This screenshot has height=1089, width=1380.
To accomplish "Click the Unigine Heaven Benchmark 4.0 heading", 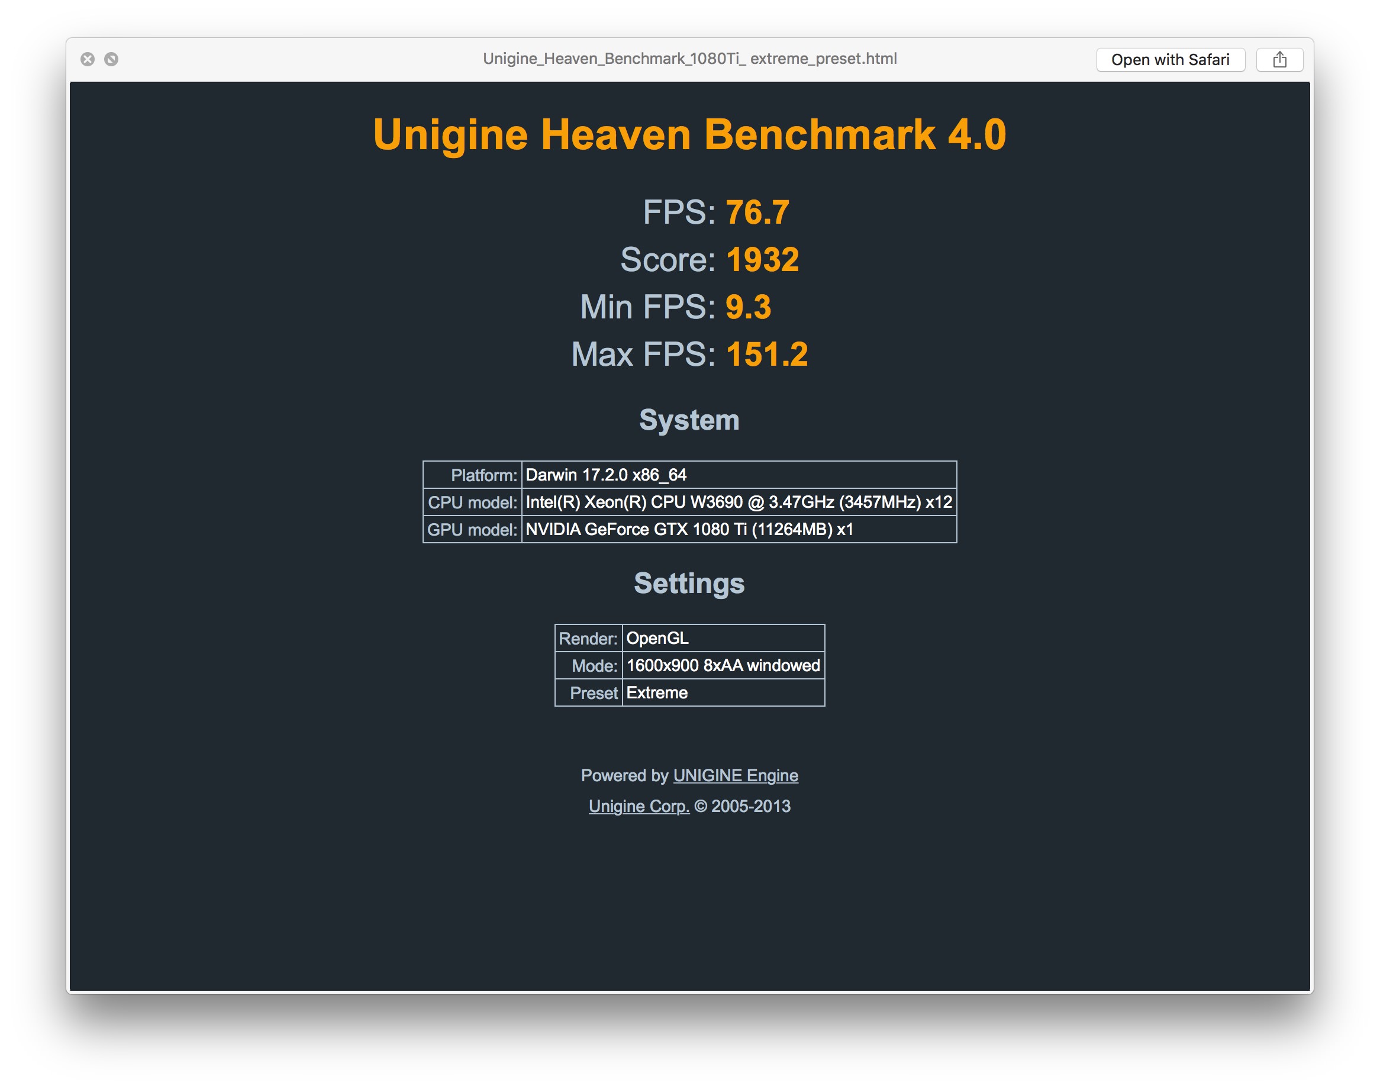I will click(689, 134).
